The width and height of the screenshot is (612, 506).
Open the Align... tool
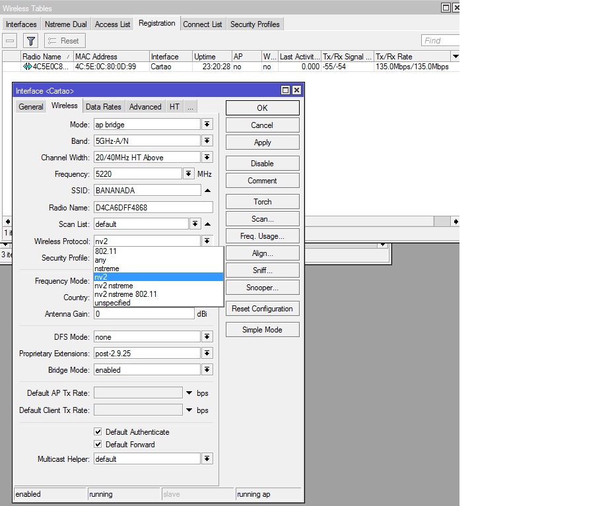tap(262, 253)
